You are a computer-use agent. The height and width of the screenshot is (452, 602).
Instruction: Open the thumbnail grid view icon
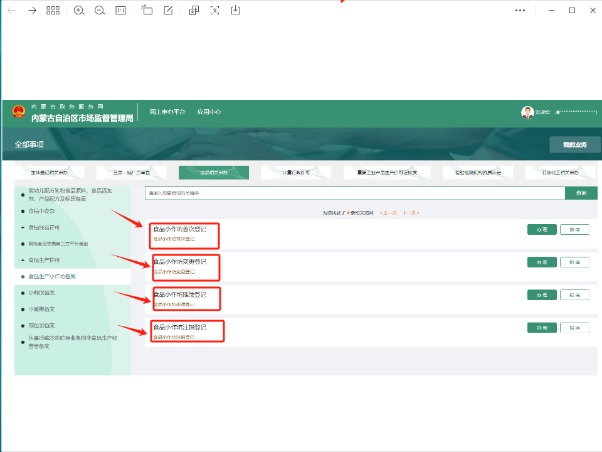point(53,11)
